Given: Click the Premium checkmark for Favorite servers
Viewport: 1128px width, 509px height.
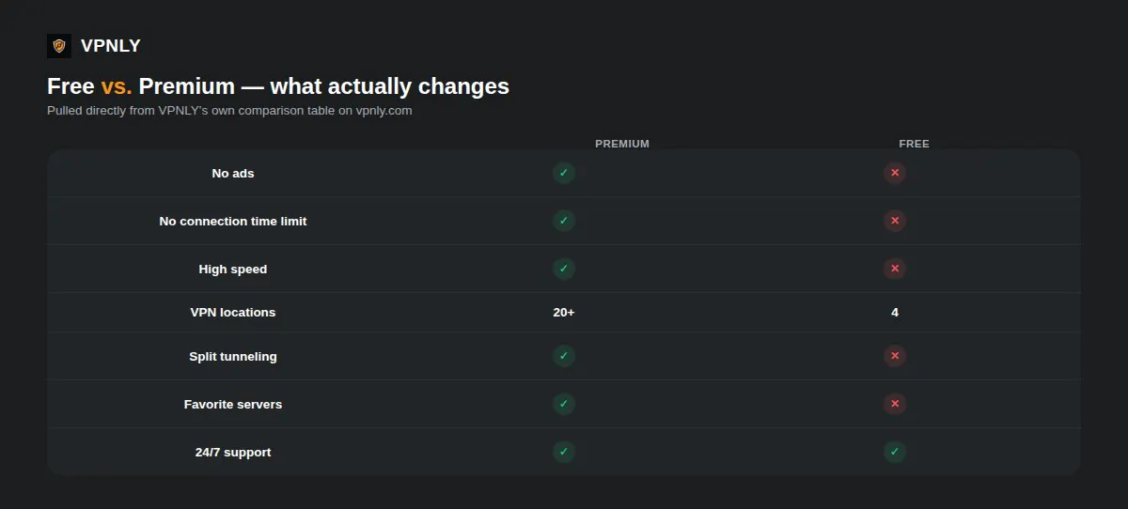Looking at the screenshot, I should (x=564, y=404).
